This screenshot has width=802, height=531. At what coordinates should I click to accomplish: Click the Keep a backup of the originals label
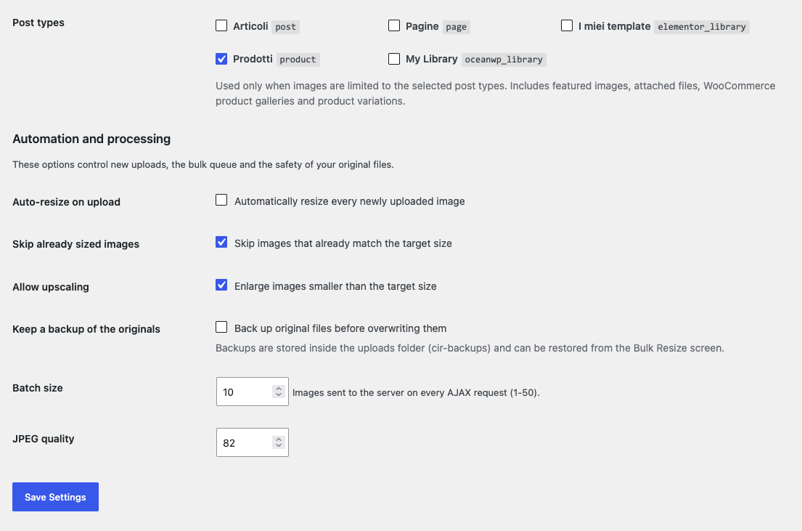coord(86,329)
